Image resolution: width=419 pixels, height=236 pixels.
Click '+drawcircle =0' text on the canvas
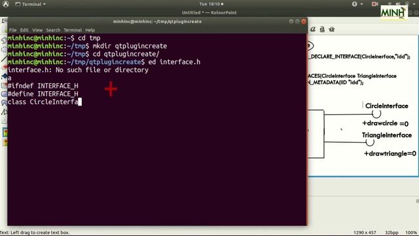(385, 123)
